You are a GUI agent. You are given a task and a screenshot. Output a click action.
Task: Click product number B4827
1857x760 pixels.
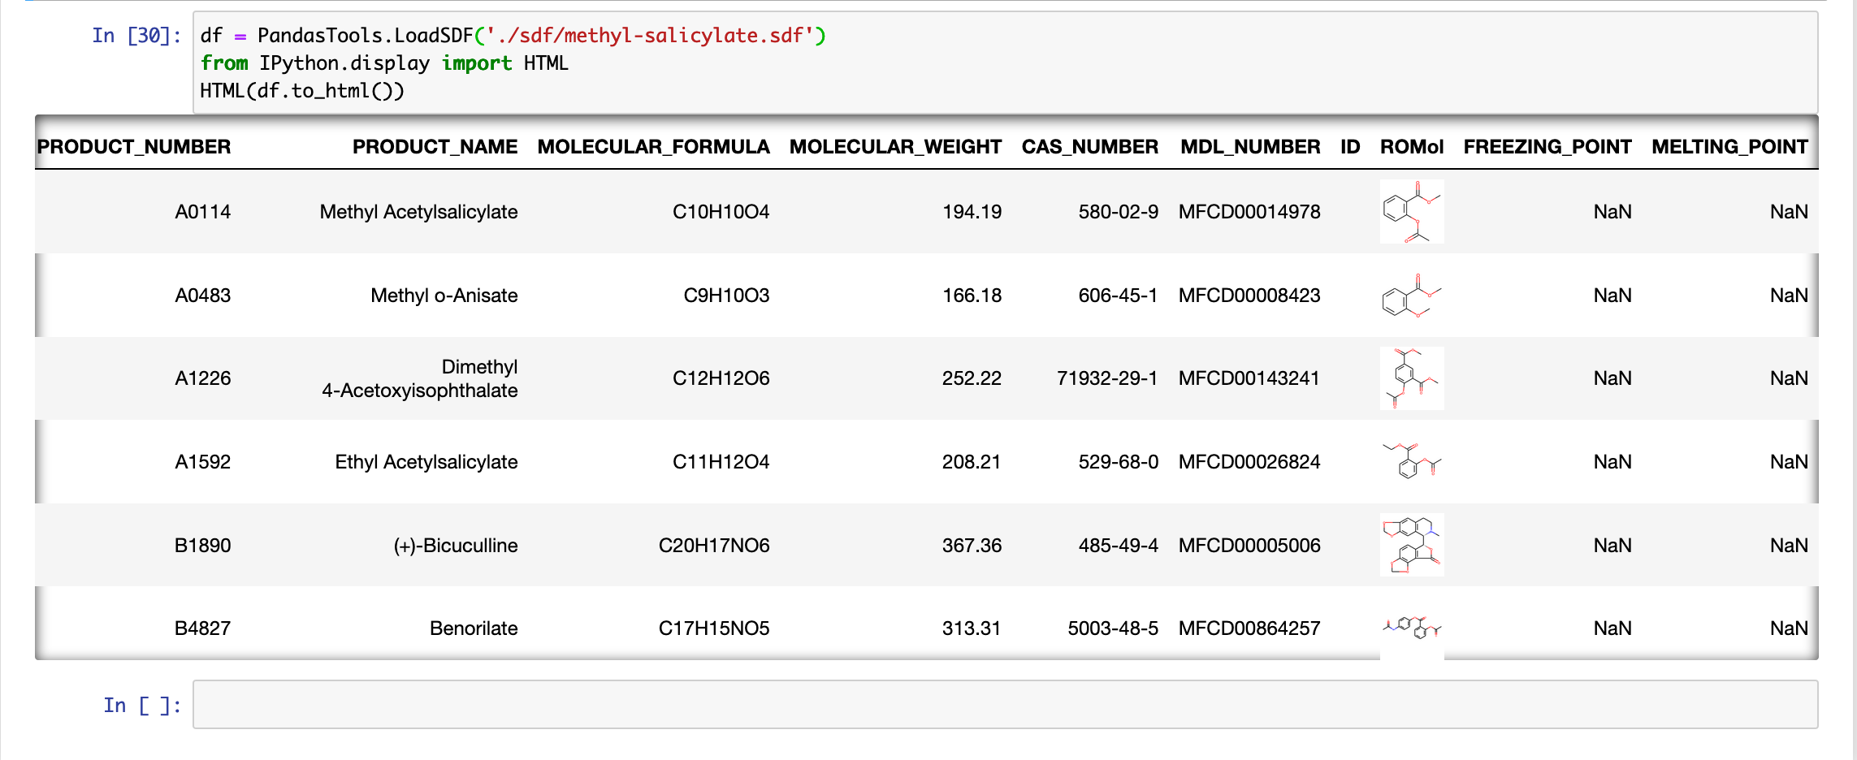pos(203,628)
